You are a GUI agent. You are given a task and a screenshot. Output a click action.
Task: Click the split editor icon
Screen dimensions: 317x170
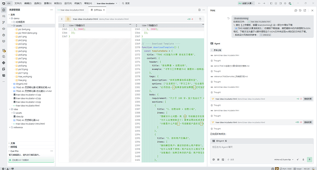pyautogui.click(x=199, y=10)
